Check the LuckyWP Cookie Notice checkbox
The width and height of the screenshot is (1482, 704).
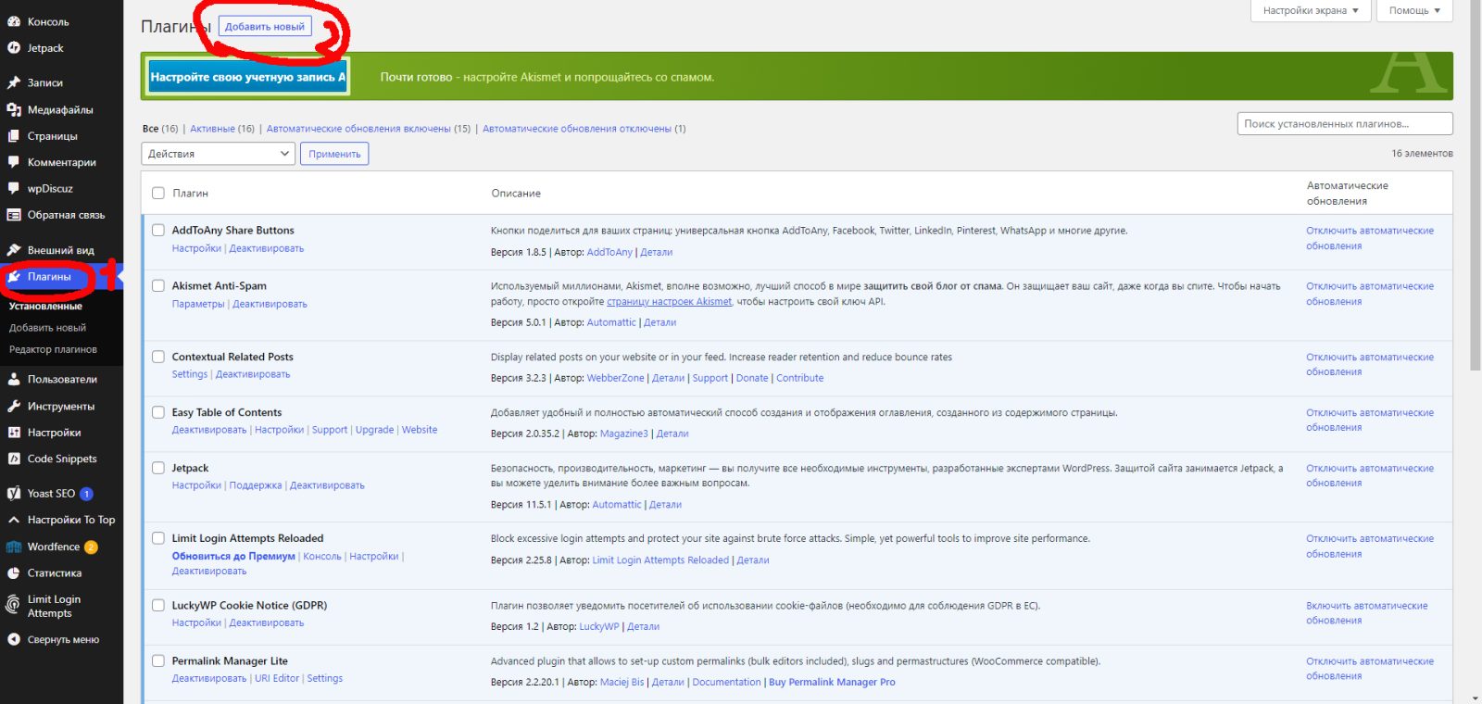coord(158,605)
